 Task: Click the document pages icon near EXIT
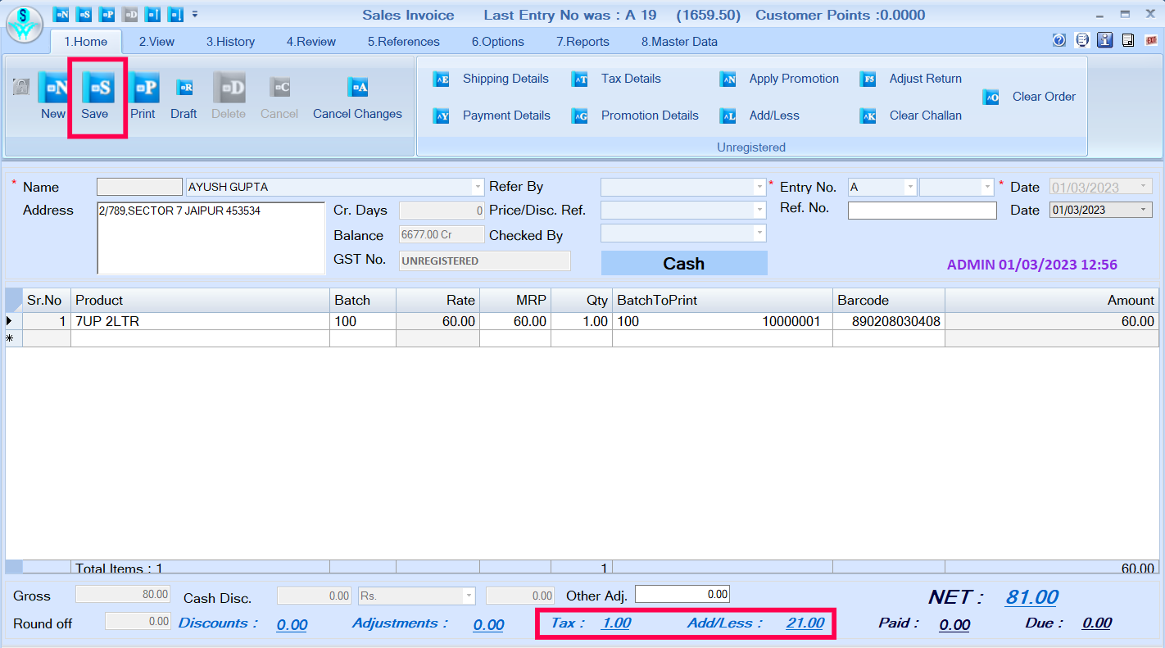point(1128,40)
